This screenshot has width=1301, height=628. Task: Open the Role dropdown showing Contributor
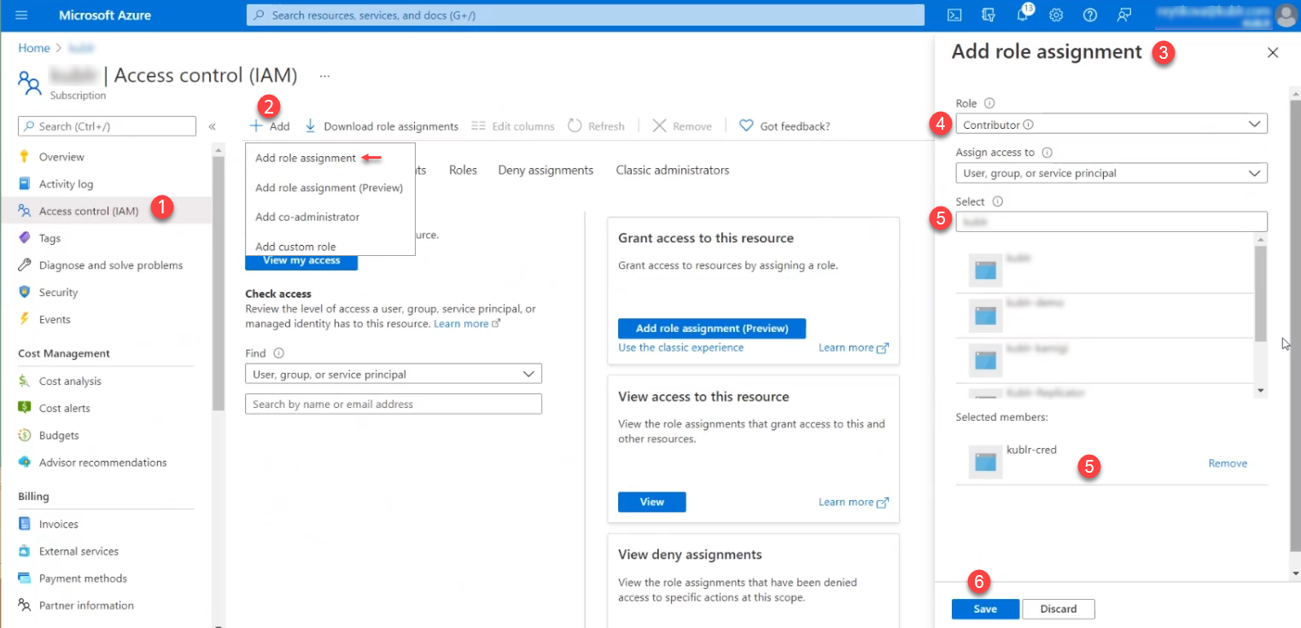pyautogui.click(x=1111, y=125)
